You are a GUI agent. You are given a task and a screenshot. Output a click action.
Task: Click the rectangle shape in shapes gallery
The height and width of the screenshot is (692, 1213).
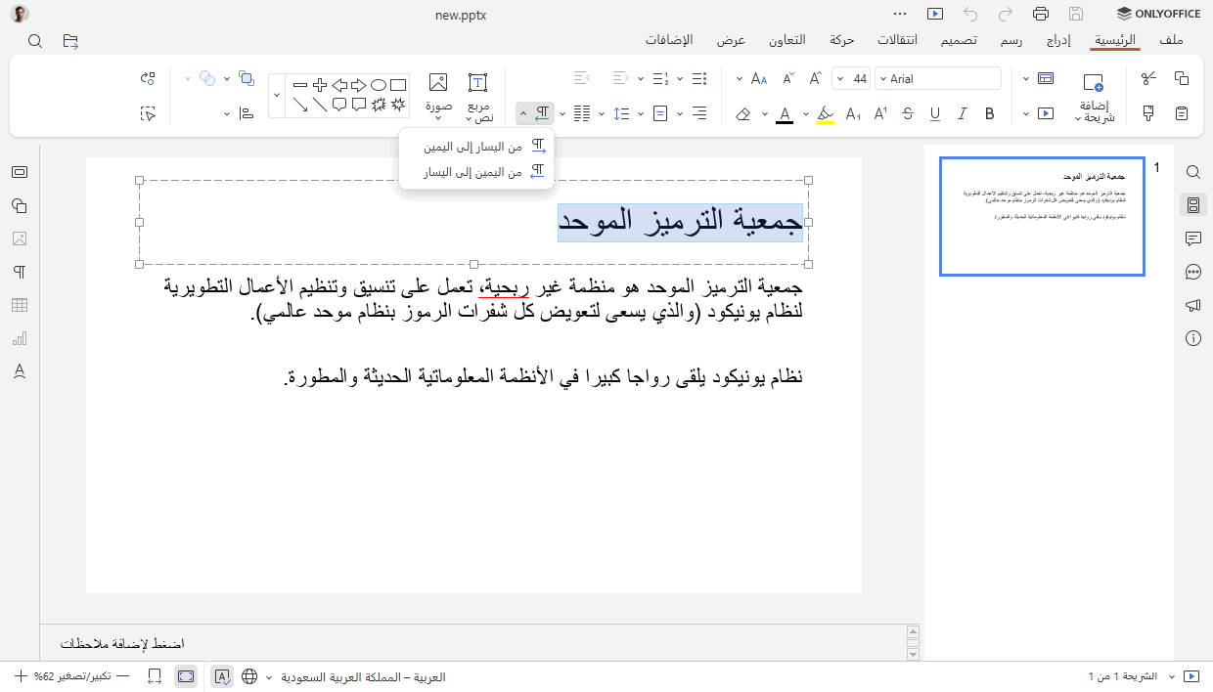pos(398,85)
